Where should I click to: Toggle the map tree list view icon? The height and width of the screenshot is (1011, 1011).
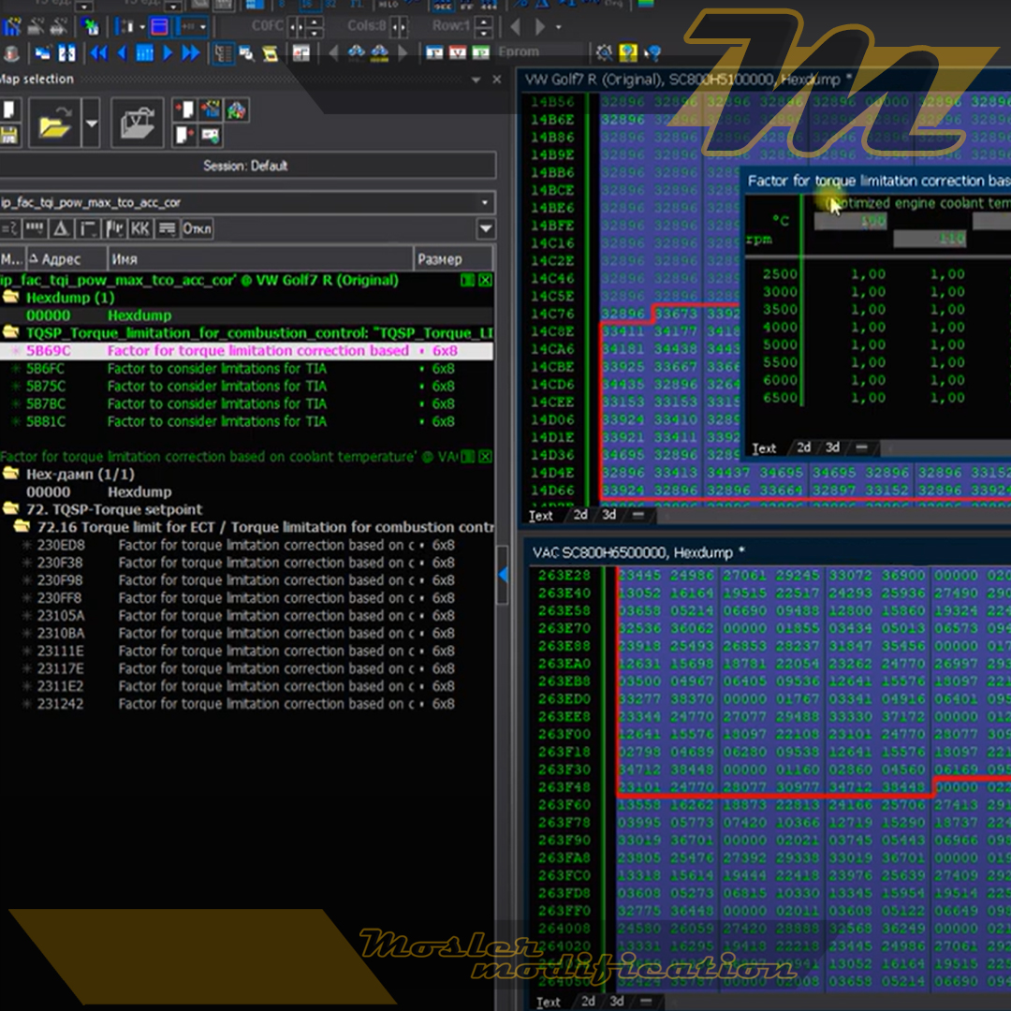pyautogui.click(x=223, y=52)
